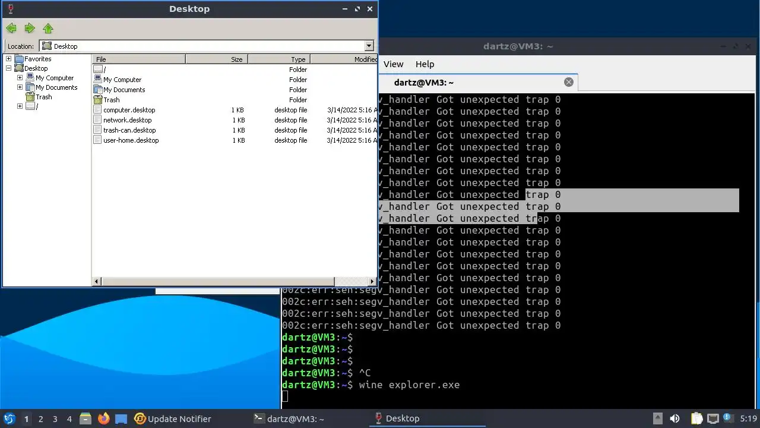Click the horizontal scrollbar right arrow in file list
Image resolution: width=760 pixels, height=428 pixels.
click(372, 281)
